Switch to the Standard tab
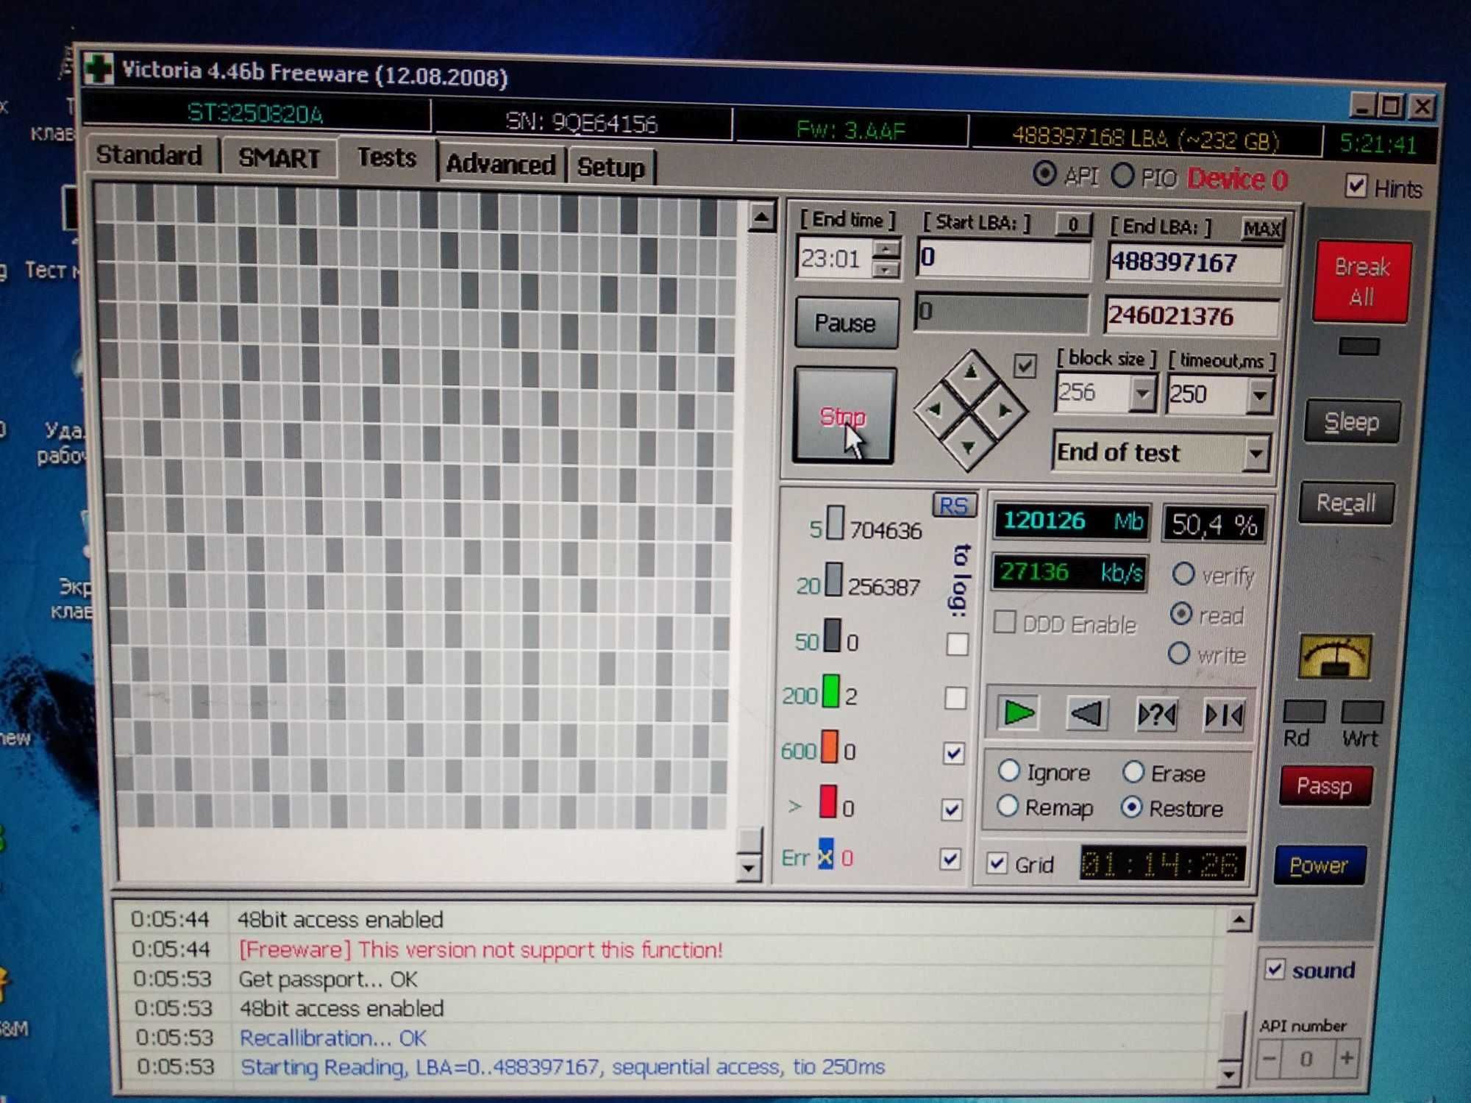The height and width of the screenshot is (1103, 1471). click(x=149, y=154)
